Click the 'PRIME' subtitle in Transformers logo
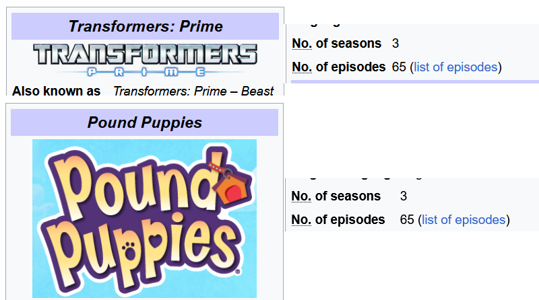 [x=145, y=70]
